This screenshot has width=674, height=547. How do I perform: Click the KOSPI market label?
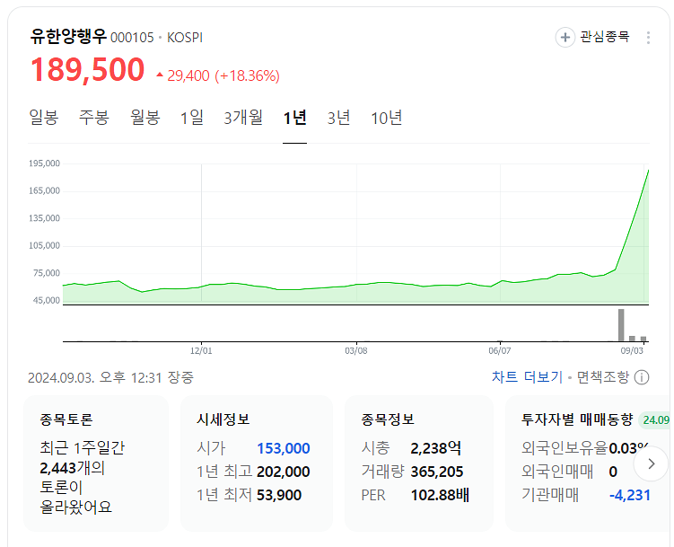tap(185, 38)
